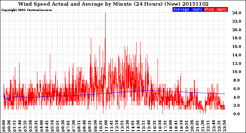
Task: Click the 24.0 y-axis label
Action: coord(237,13)
